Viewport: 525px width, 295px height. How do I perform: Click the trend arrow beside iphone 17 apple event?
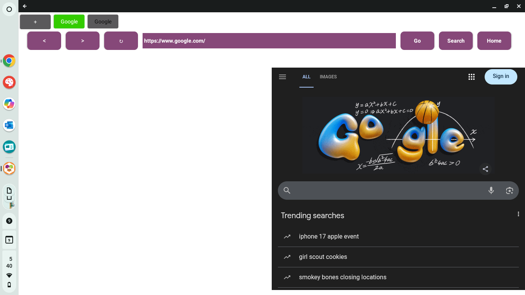(287, 237)
